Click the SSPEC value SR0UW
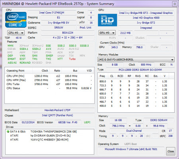The image size is (179, 159). 58,28
